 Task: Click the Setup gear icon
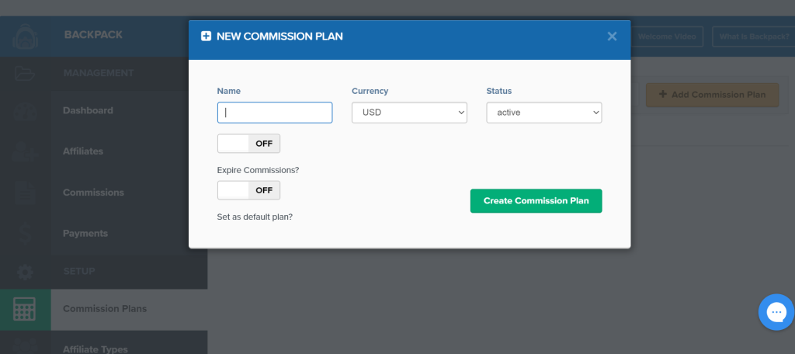25,272
